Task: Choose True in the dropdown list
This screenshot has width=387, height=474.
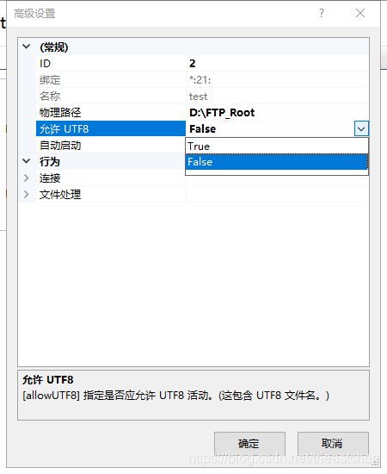Action: point(277,147)
